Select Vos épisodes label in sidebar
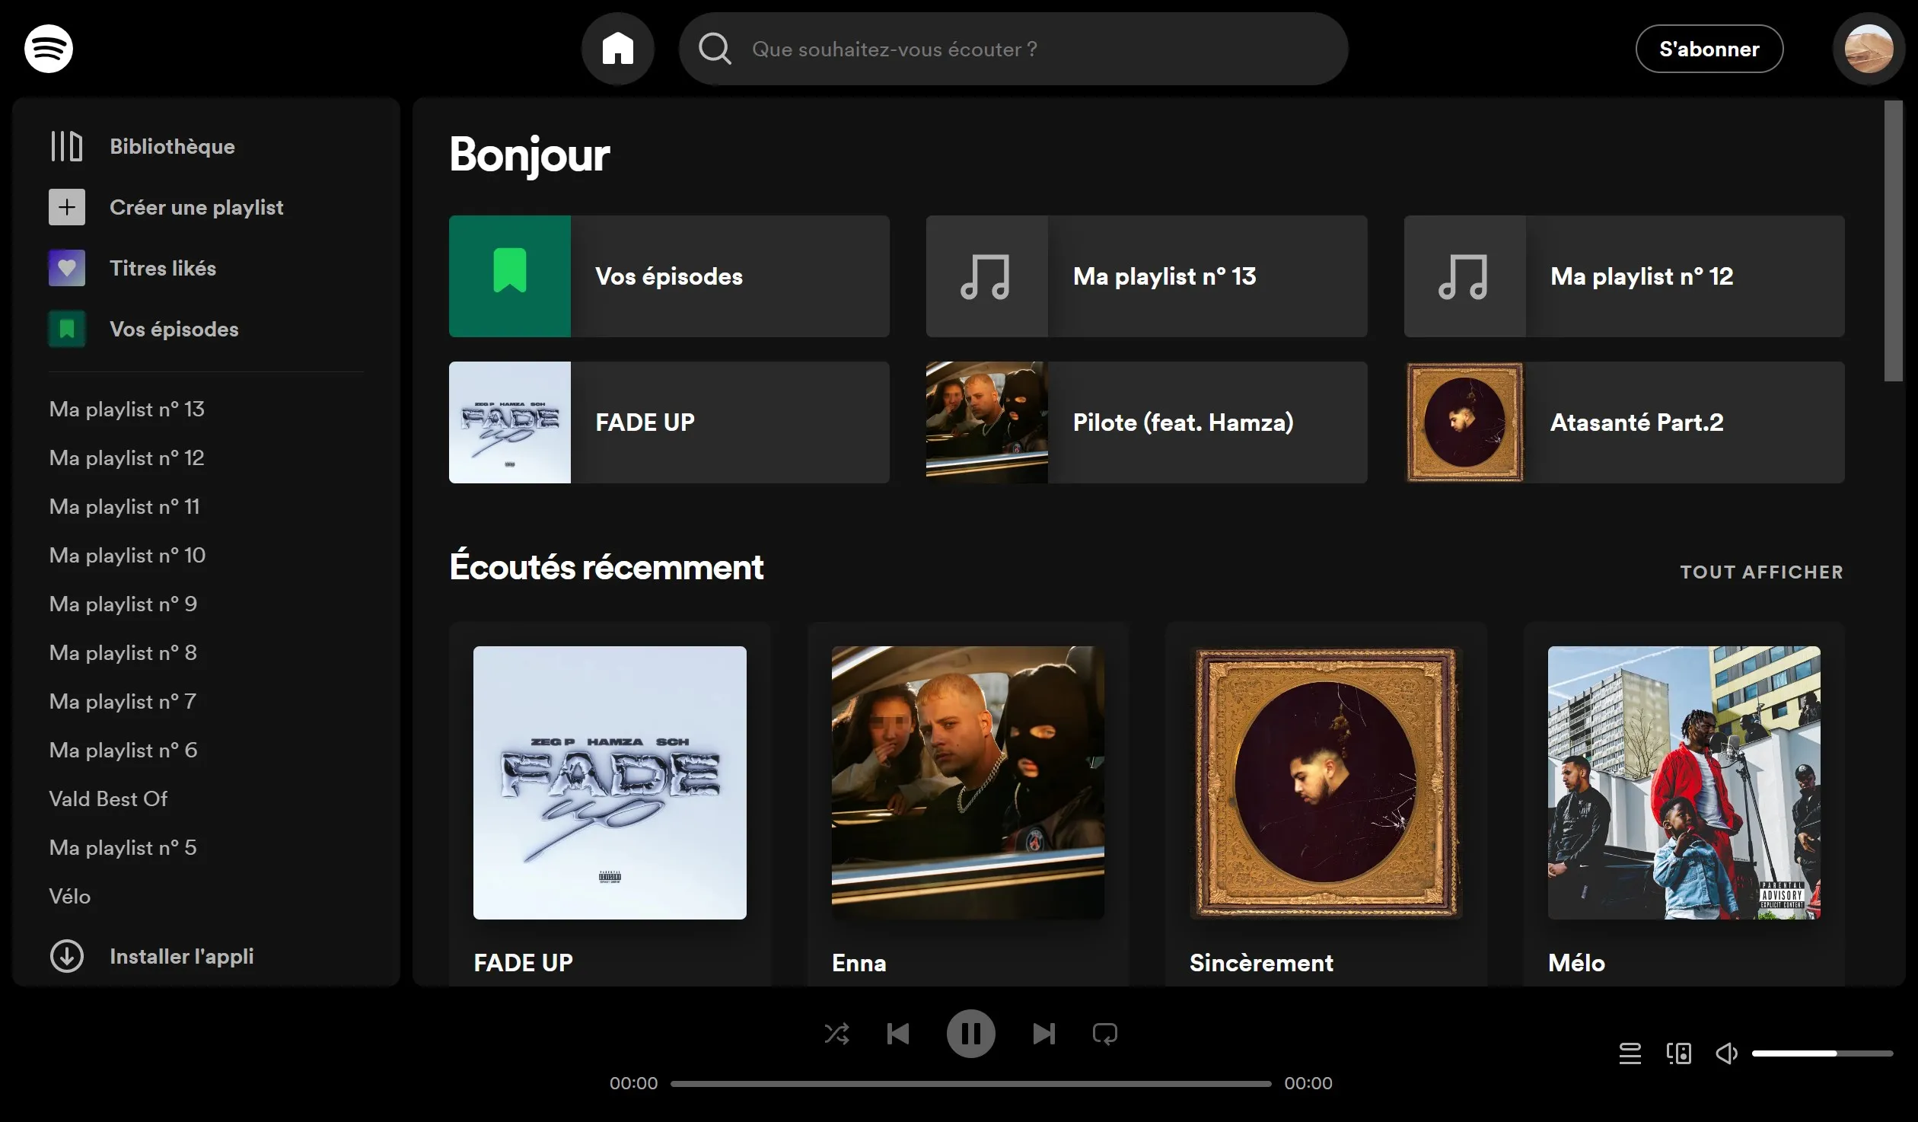Screen dimensions: 1918x1122 174,329
